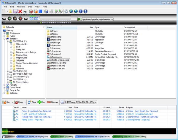This screenshot has height=140, width=178.
Task: Pause audio playback
Action: (15, 18)
